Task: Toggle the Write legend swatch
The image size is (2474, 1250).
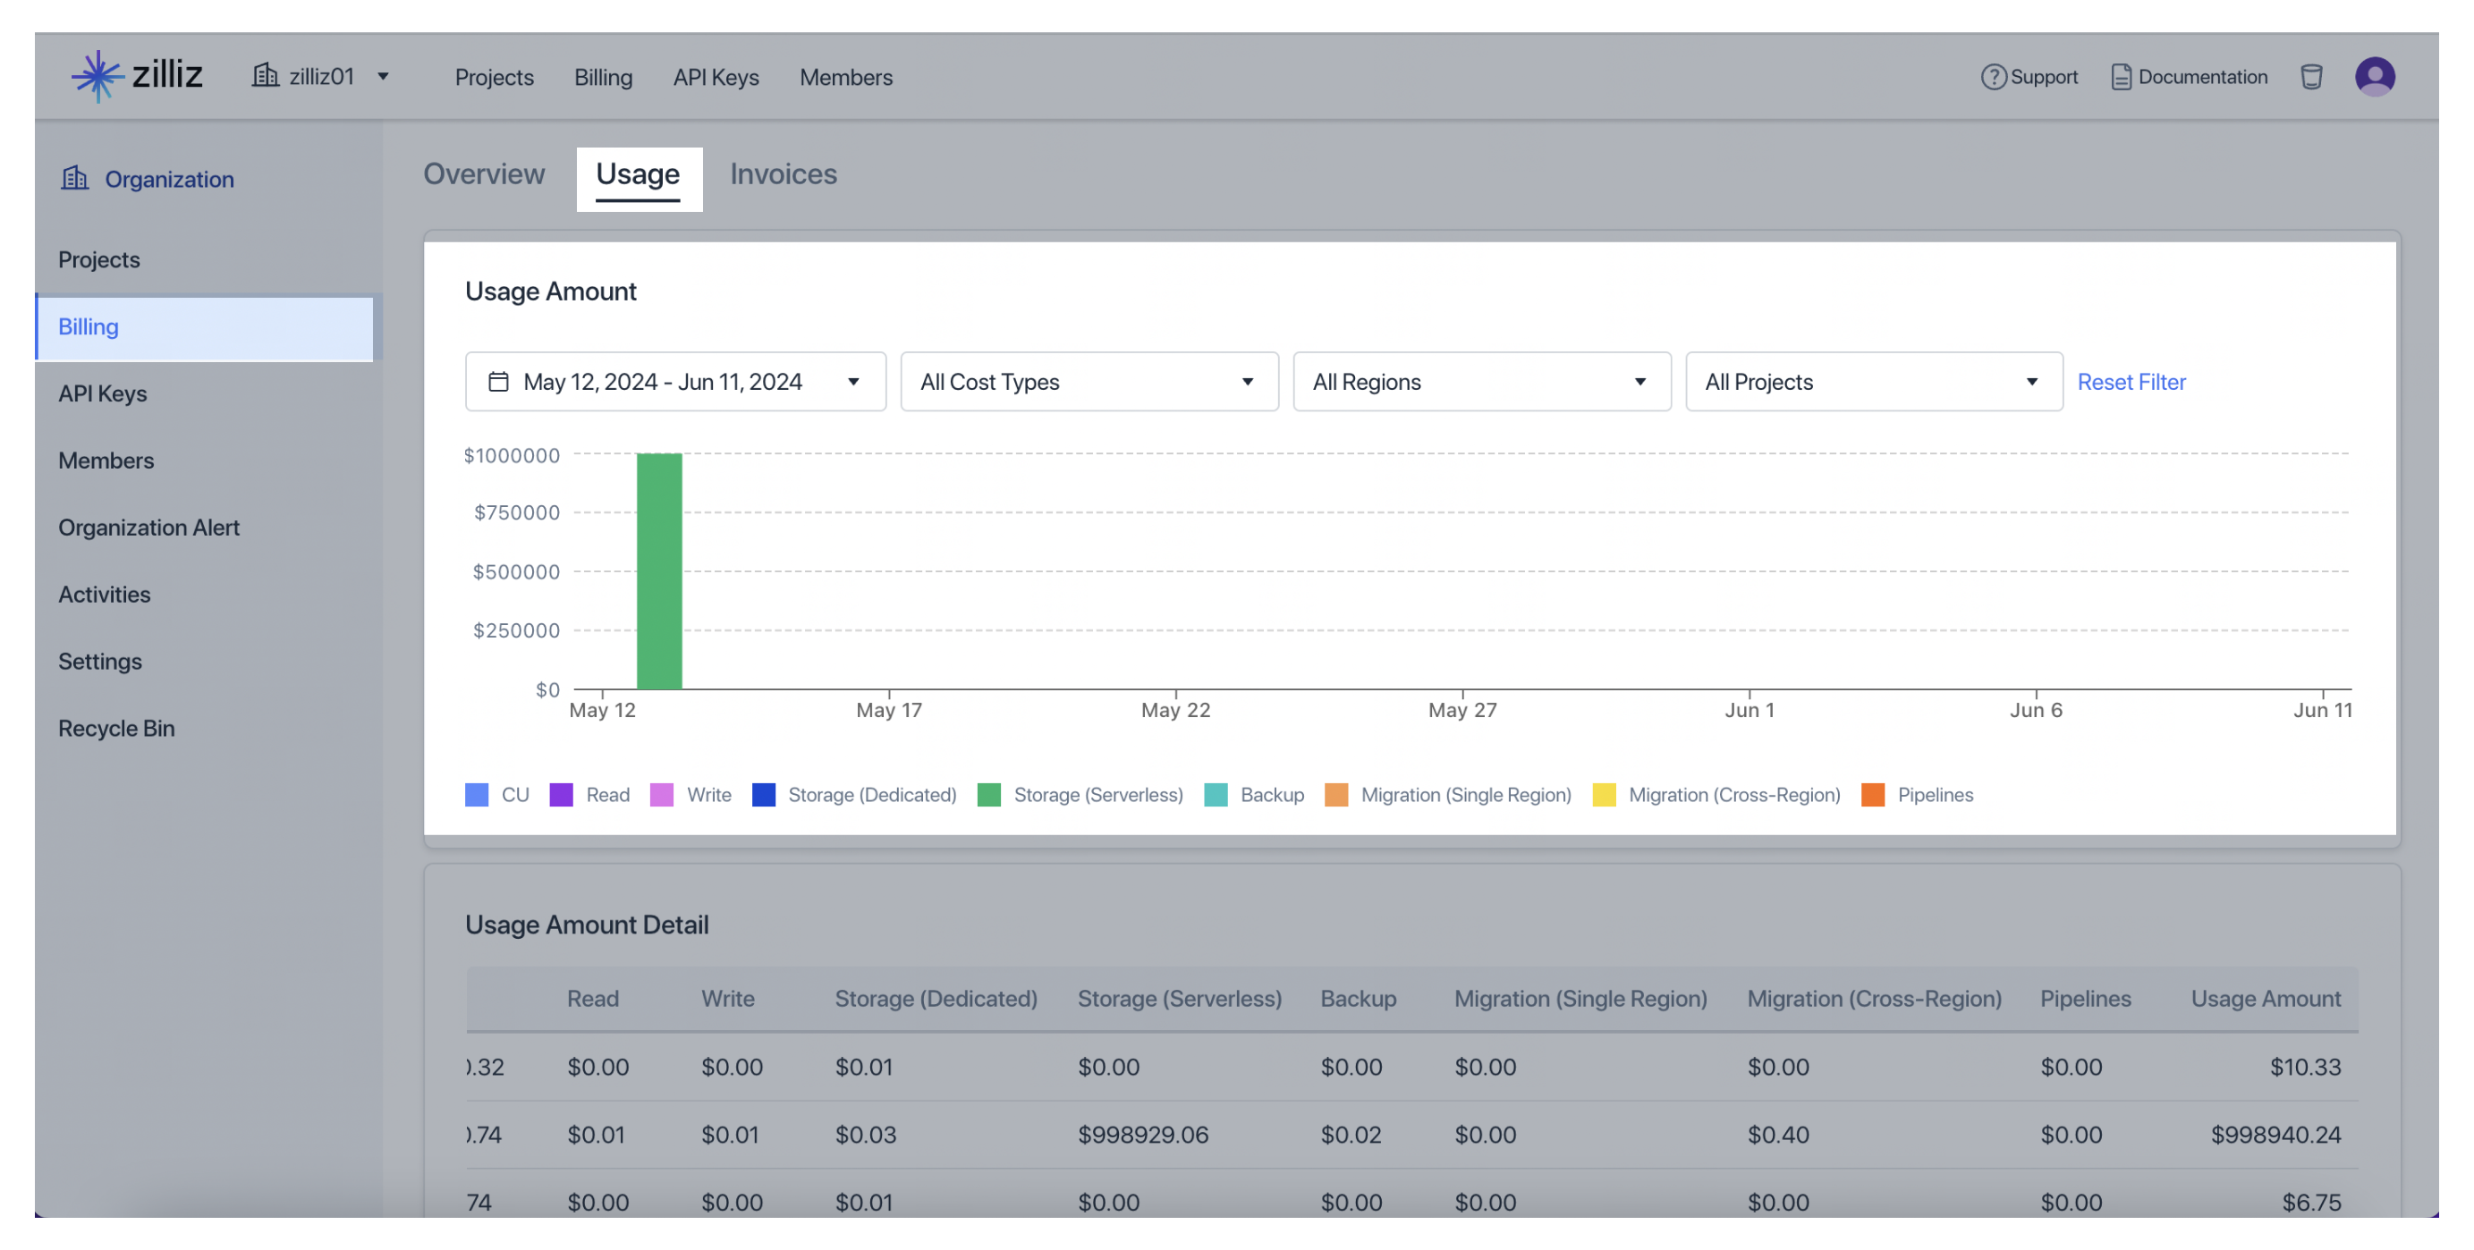Action: (x=661, y=794)
